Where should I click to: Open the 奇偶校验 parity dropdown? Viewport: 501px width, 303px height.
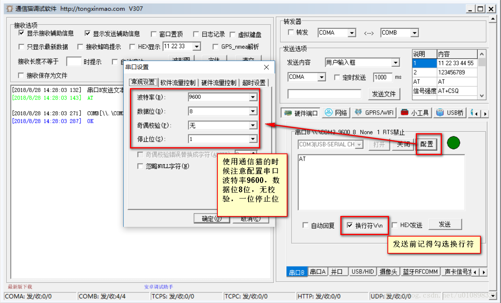[x=253, y=125]
